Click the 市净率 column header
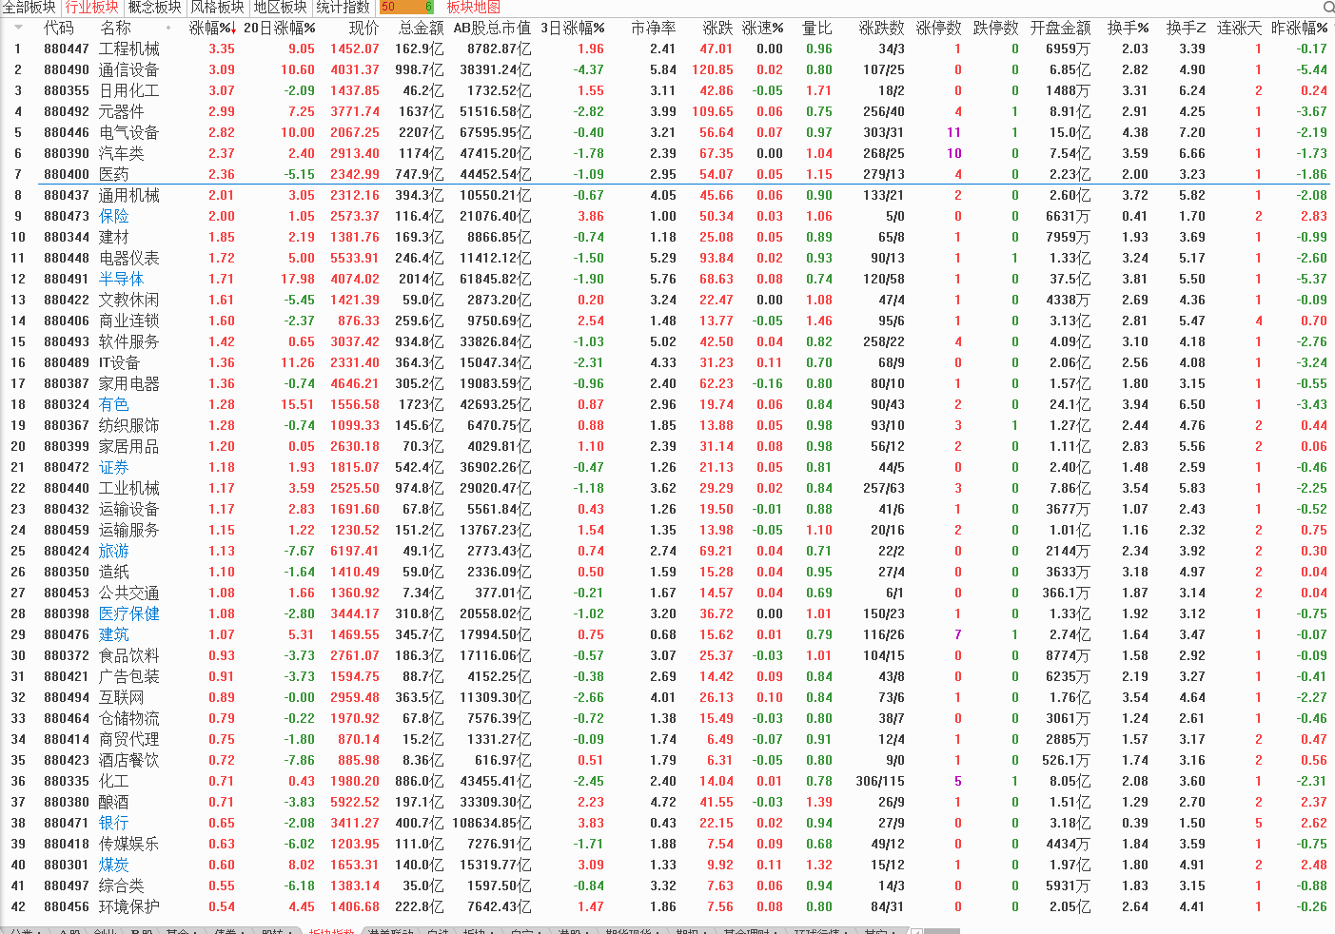Viewport: 1335px width, 934px height. pyautogui.click(x=654, y=29)
